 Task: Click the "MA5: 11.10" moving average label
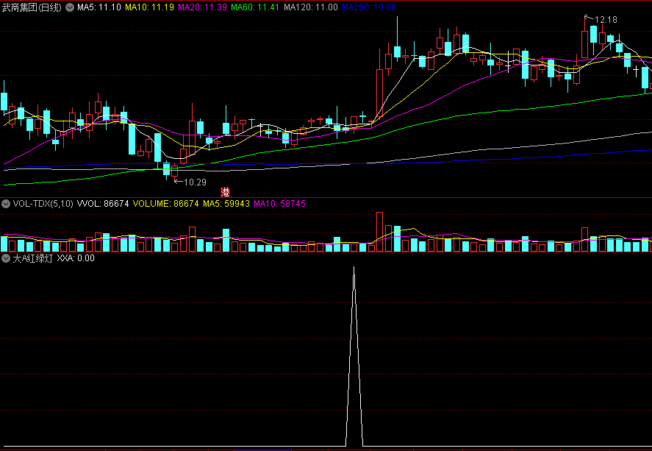pos(99,7)
